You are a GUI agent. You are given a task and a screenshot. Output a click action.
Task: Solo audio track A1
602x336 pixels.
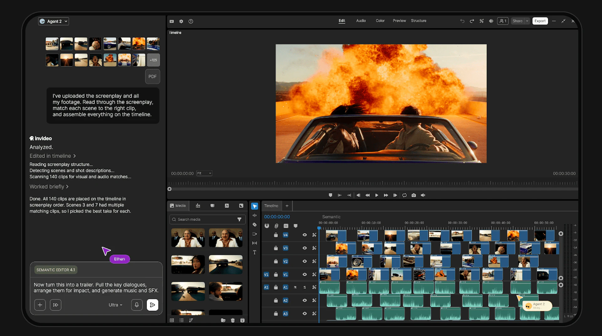click(x=304, y=287)
